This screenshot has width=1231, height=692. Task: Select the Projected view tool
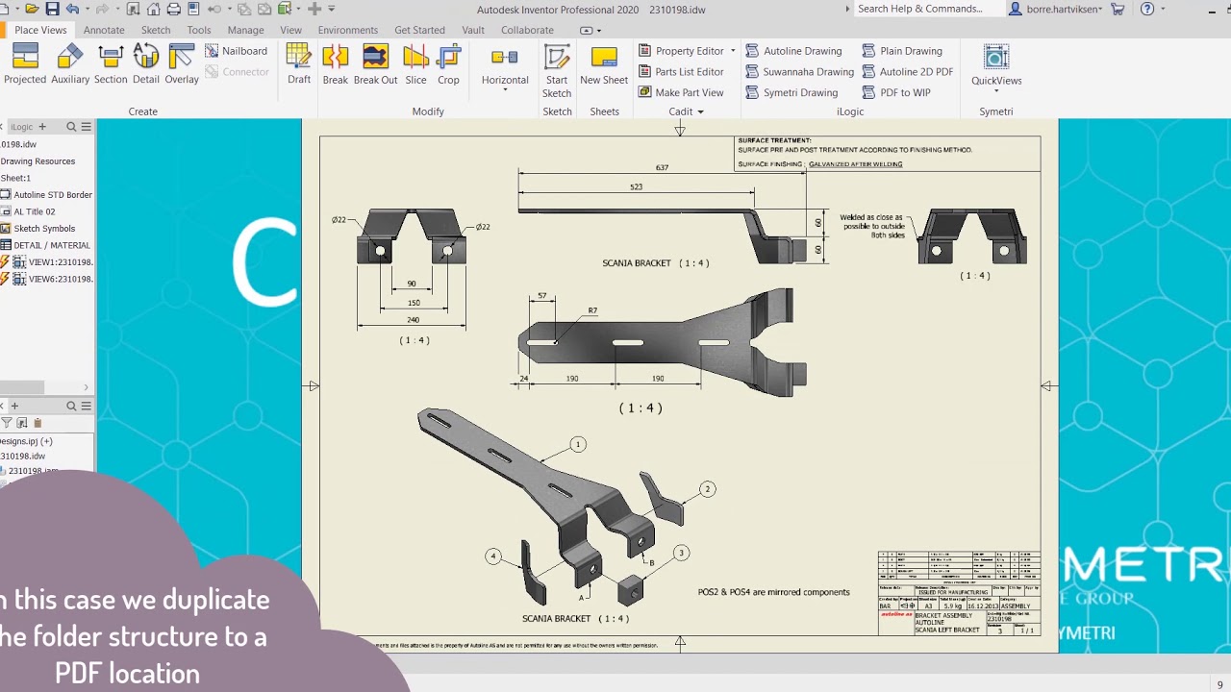(25, 64)
